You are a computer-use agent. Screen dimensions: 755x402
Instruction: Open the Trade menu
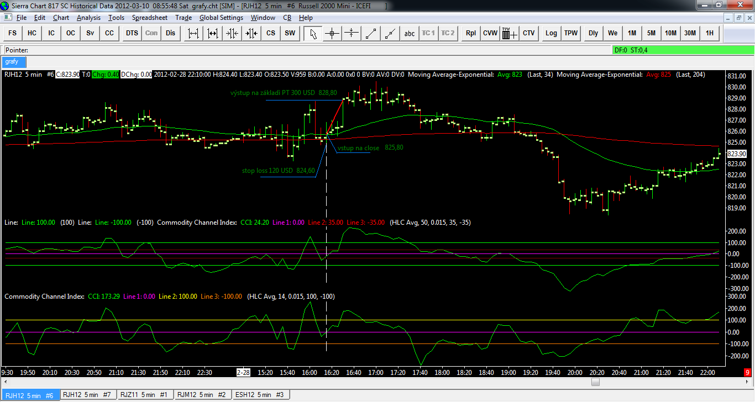pos(183,18)
